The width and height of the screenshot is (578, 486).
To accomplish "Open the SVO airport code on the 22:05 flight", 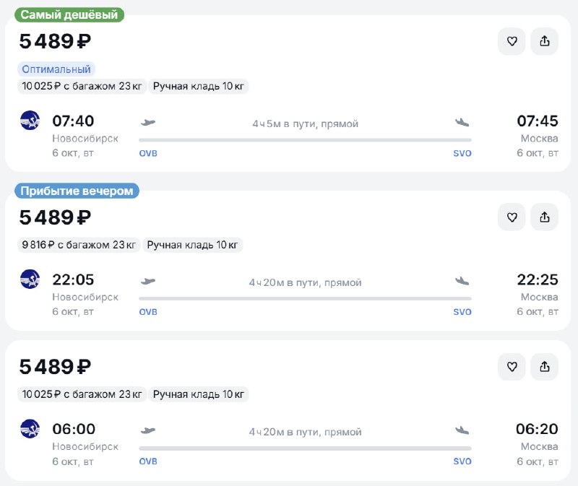I will (x=462, y=312).
